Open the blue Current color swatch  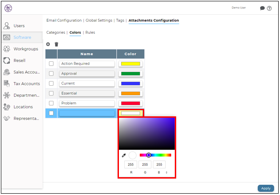point(130,84)
